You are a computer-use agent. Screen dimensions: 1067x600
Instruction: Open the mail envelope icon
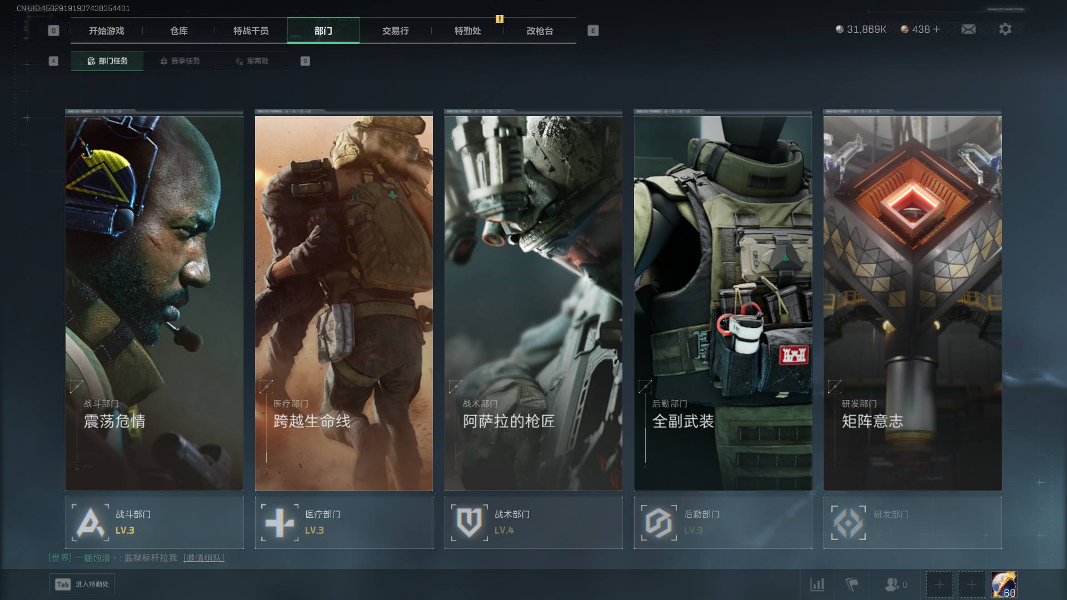pyautogui.click(x=968, y=29)
